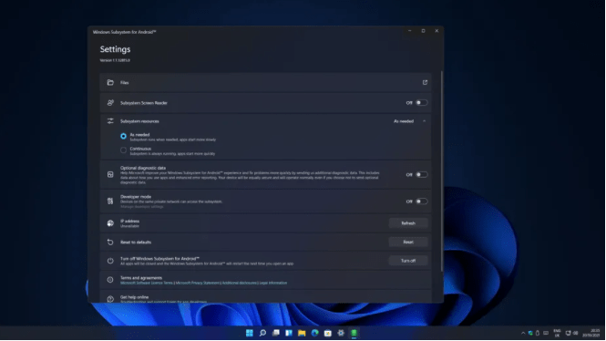606x341 pixels.
Task: Open the network and volume tray flyout
Action: (x=571, y=333)
